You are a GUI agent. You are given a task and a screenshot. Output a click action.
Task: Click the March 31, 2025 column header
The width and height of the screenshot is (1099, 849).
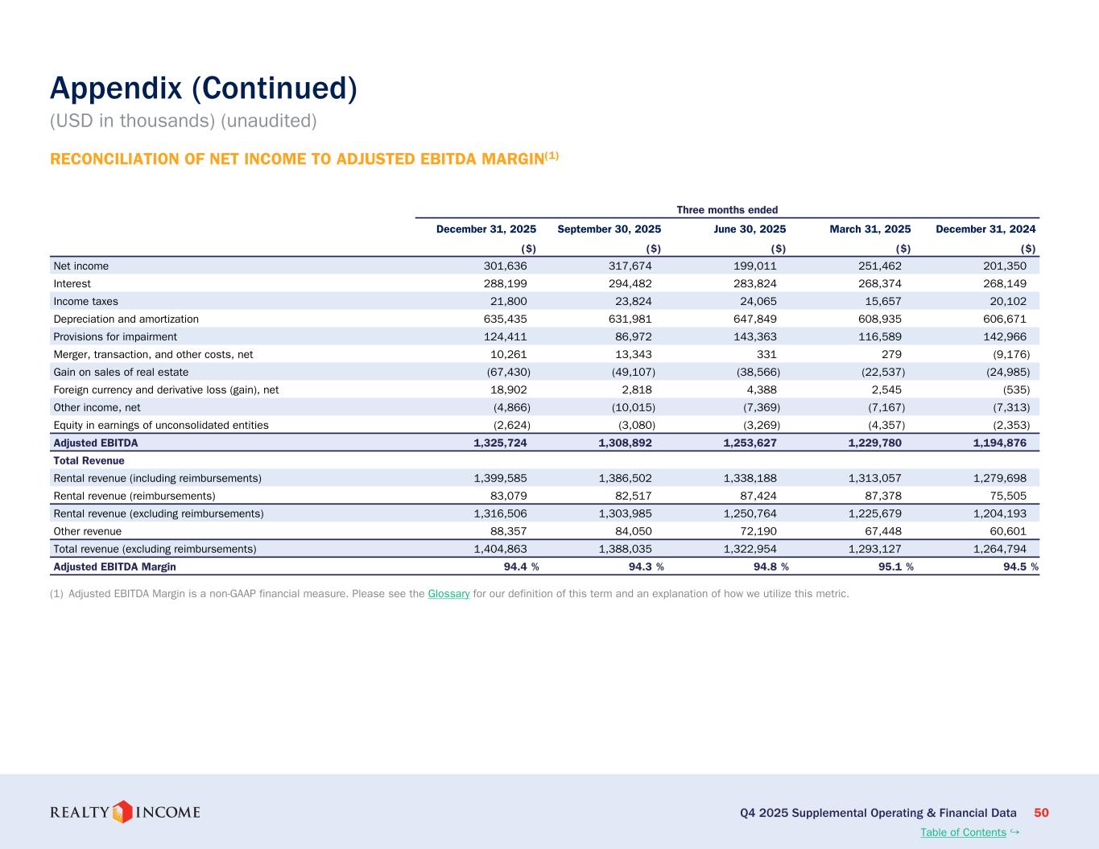click(870, 229)
